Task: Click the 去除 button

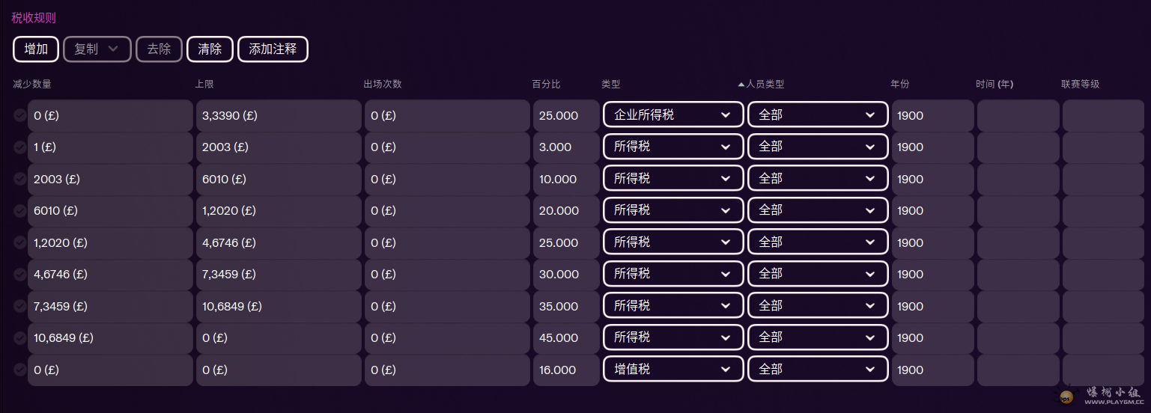Action: (x=159, y=49)
